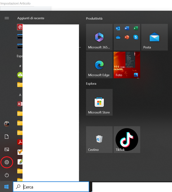Expand the hamburger menu in Start
The width and height of the screenshot is (172, 192).
pyautogui.click(x=7, y=18)
